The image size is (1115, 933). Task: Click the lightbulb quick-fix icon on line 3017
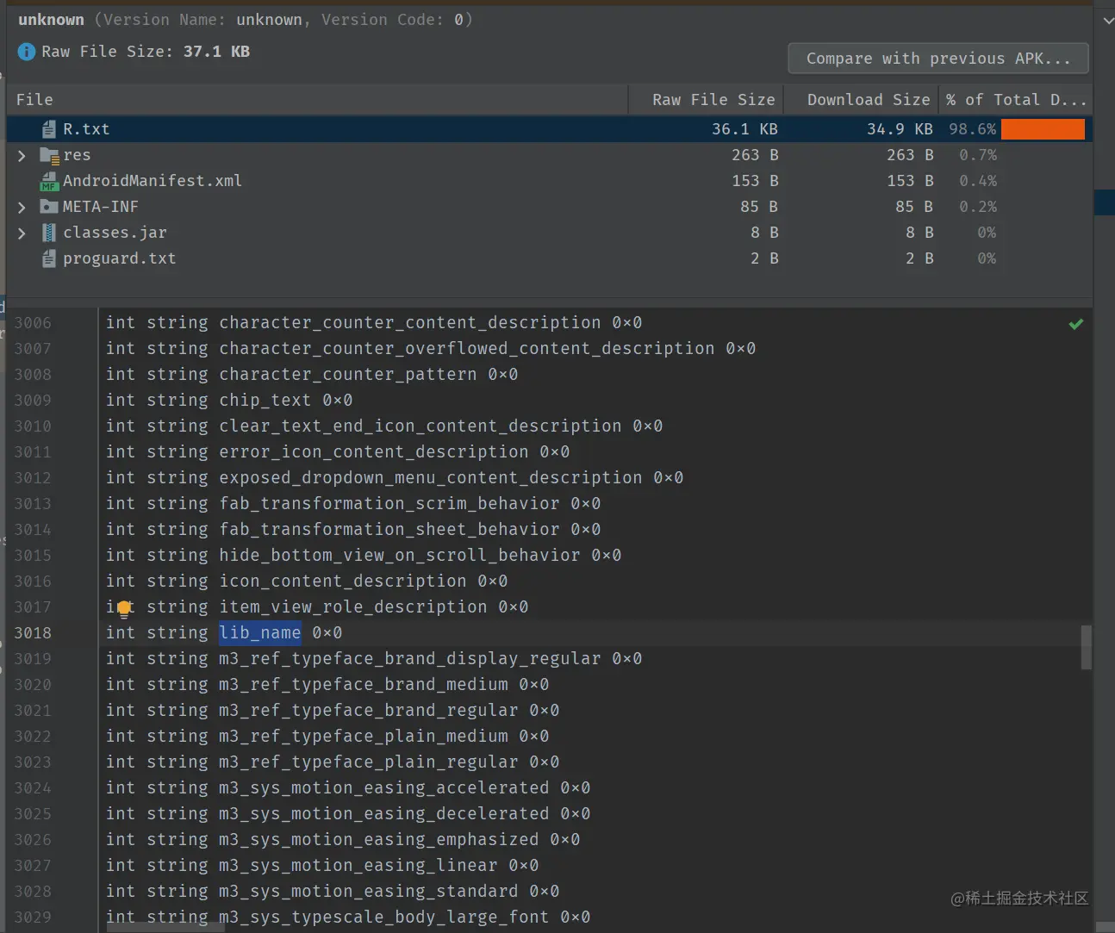[124, 609]
